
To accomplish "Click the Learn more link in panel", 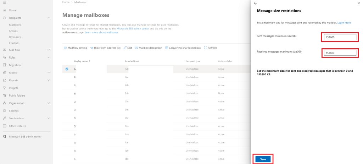I will coord(344,23).
